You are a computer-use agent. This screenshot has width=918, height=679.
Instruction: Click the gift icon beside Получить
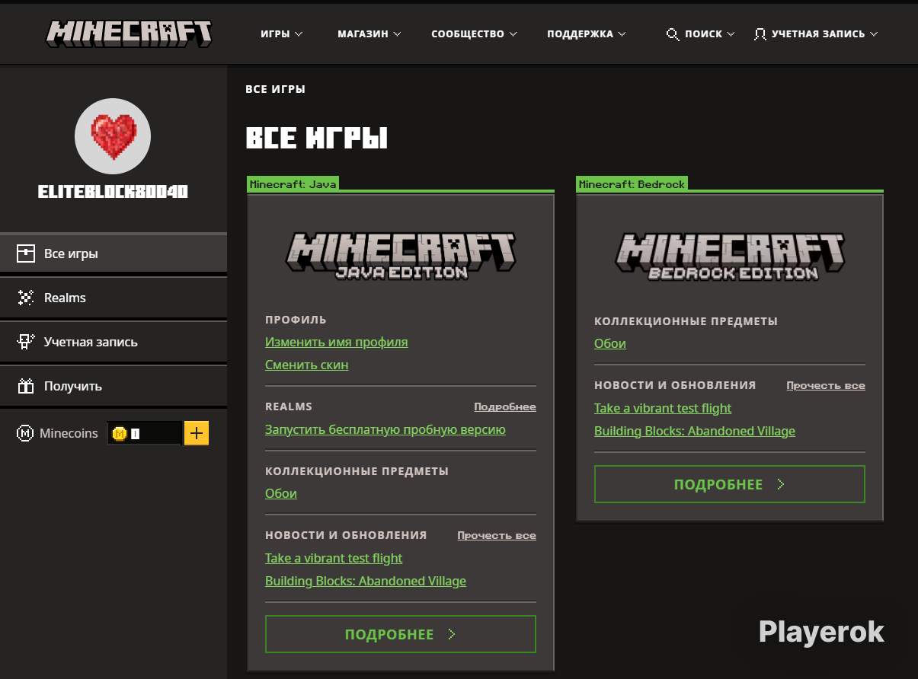pyautogui.click(x=26, y=386)
